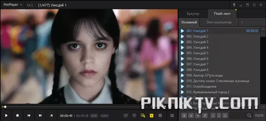The height and width of the screenshot is (121, 266).
Task: Select 010. Достать ножи: Стеклянная луковица
Action: pos(219,81)
